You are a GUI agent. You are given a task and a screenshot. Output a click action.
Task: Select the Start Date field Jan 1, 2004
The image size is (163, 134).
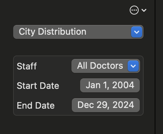[x=110, y=85]
